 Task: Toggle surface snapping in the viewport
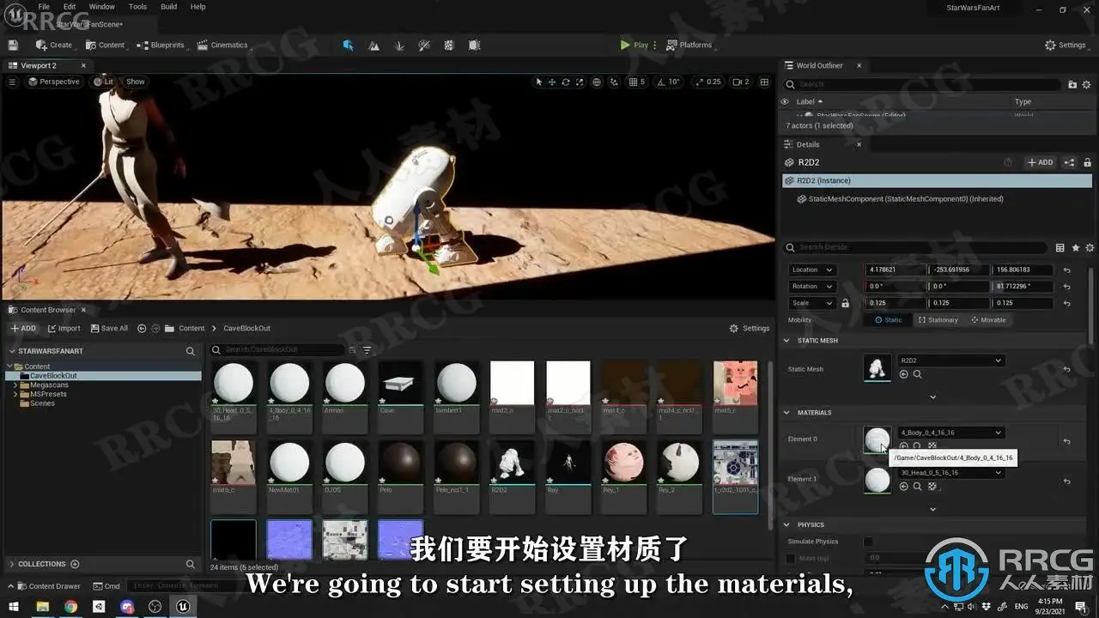(615, 82)
